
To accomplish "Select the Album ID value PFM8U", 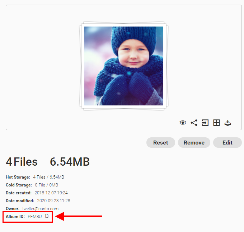I will pos(35,217).
